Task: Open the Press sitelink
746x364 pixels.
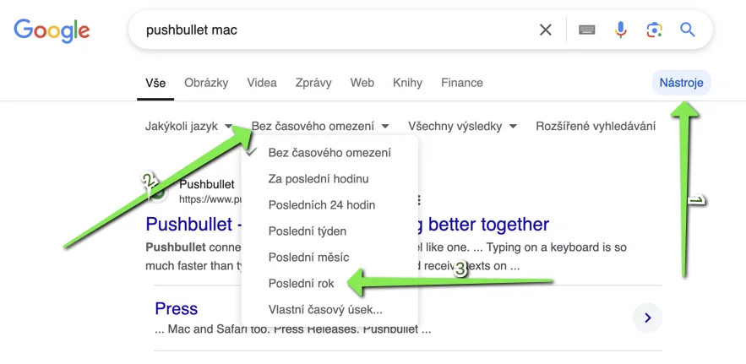Action: [176, 308]
